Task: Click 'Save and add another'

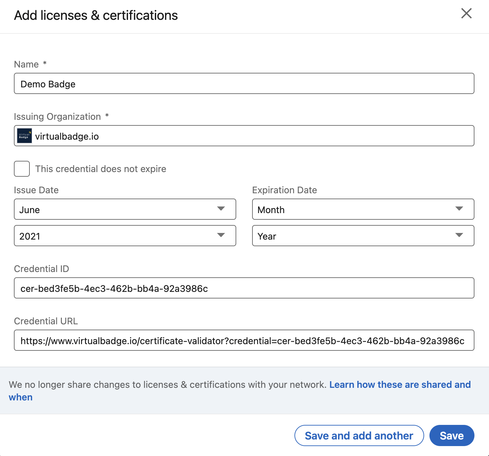Action: coord(359,435)
